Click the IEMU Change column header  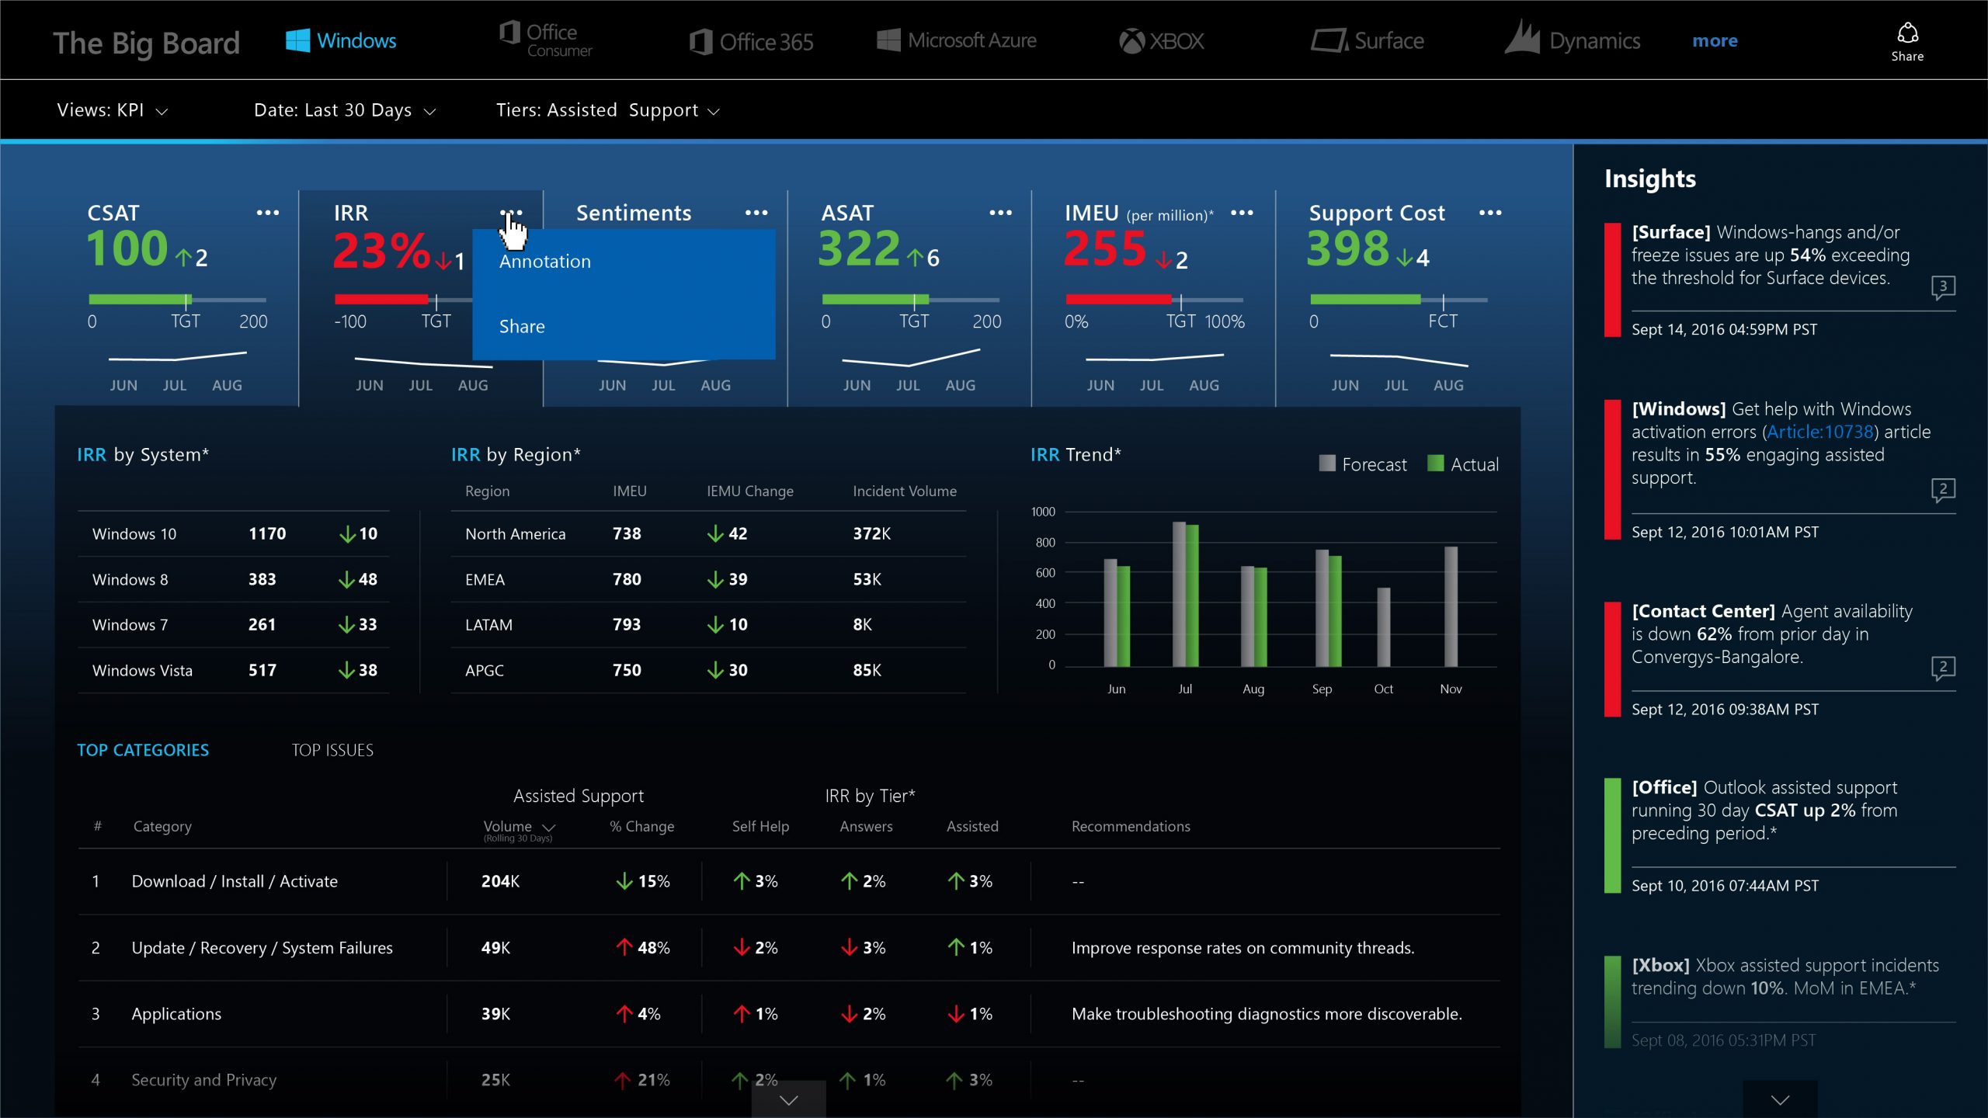pyautogui.click(x=750, y=491)
